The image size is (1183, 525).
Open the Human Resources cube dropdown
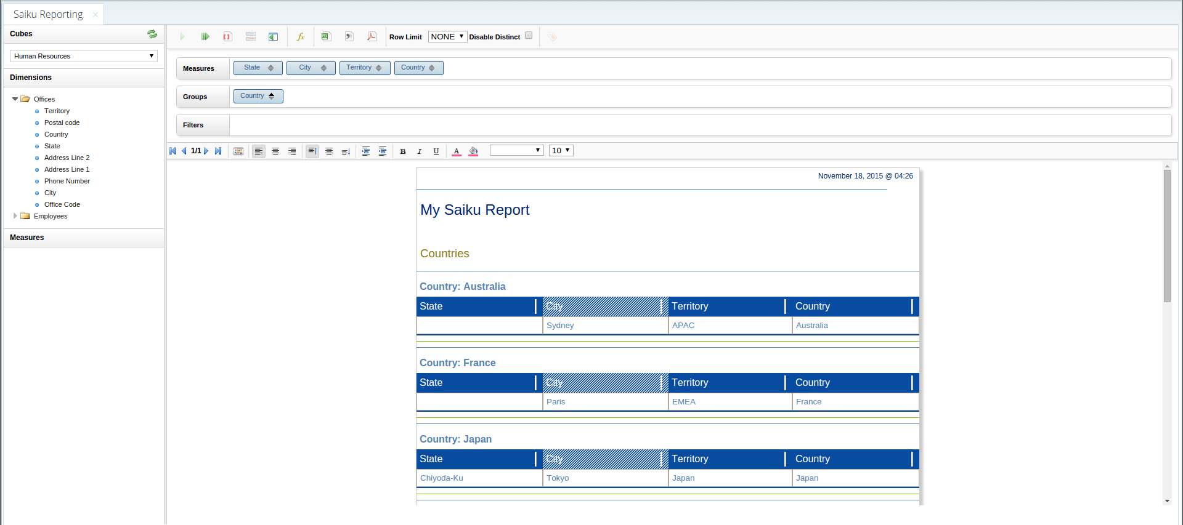tap(84, 56)
